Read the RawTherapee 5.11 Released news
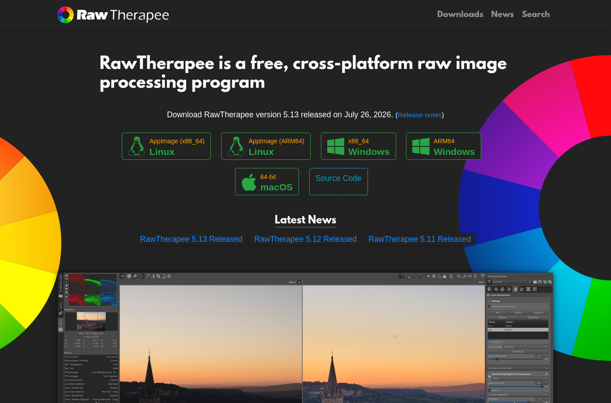 pyautogui.click(x=420, y=239)
